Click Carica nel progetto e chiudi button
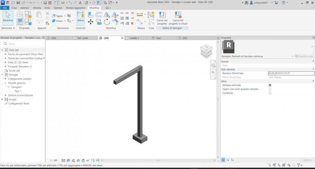 (178, 18)
